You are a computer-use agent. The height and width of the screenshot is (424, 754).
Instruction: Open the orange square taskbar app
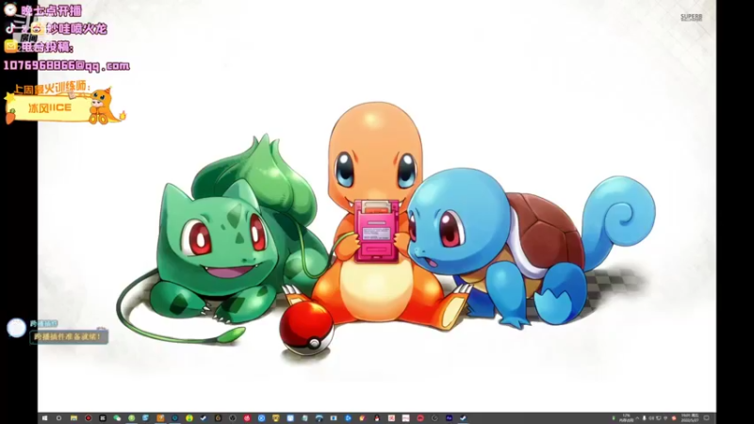160,418
